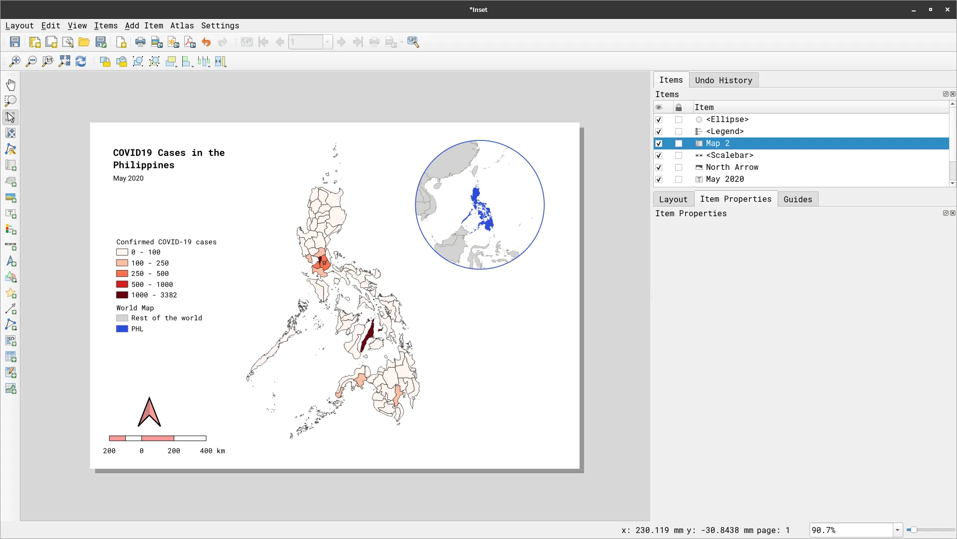The width and height of the screenshot is (957, 539).
Task: Open the Atlas menu
Action: coord(182,25)
